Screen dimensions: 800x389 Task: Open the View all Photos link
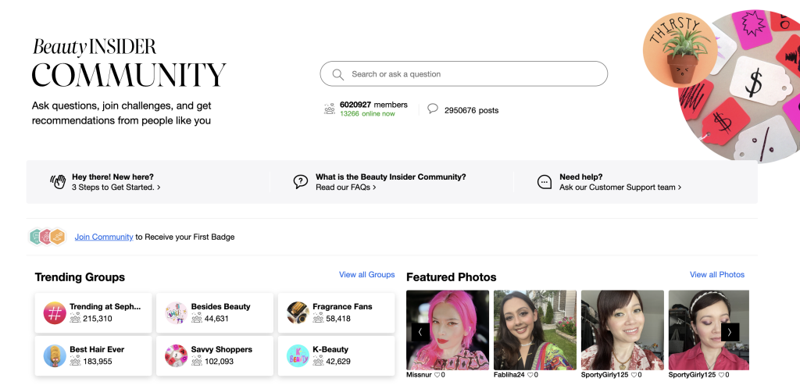point(716,275)
